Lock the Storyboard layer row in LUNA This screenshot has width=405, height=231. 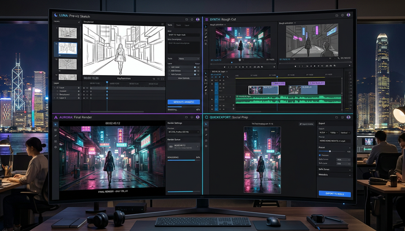click(79, 95)
